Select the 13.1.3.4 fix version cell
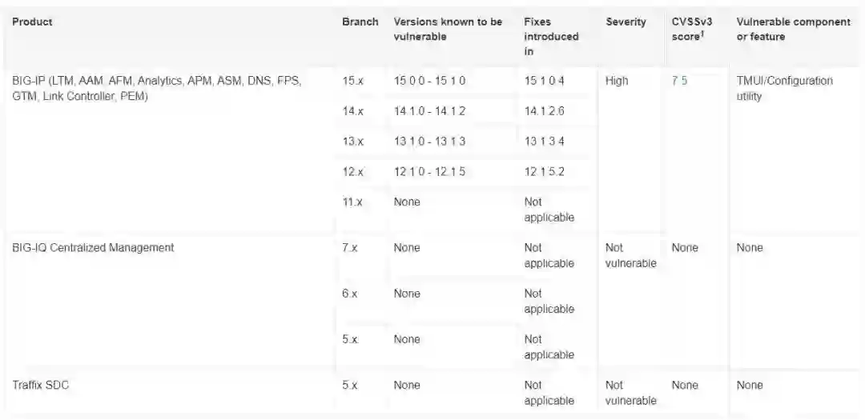 click(x=545, y=142)
